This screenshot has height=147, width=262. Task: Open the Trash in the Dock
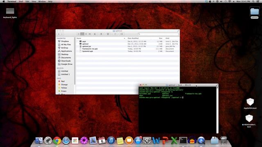tap(224, 140)
